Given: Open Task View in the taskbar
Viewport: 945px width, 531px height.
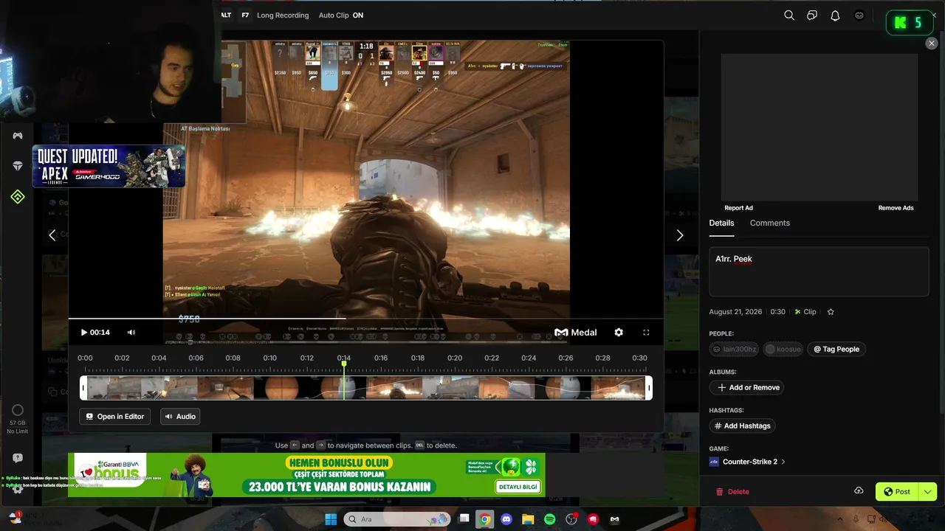Looking at the screenshot, I should tap(464, 519).
